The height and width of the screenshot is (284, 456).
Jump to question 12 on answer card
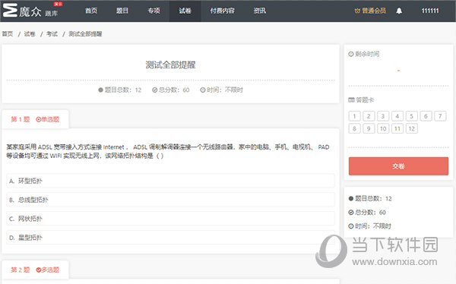pyautogui.click(x=411, y=128)
